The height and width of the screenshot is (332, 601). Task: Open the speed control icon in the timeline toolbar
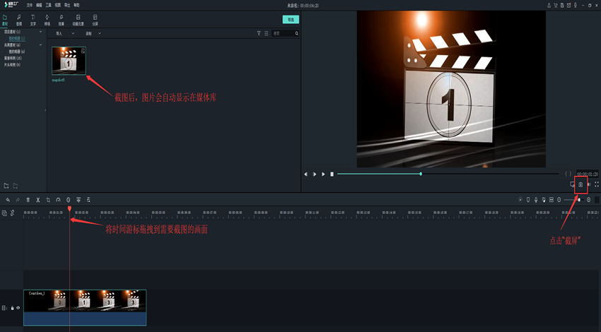click(x=58, y=200)
